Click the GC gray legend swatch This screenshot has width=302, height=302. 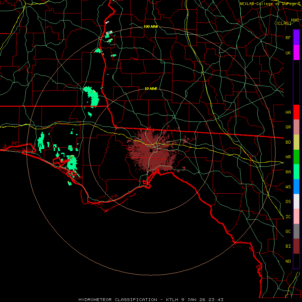coord(296,231)
